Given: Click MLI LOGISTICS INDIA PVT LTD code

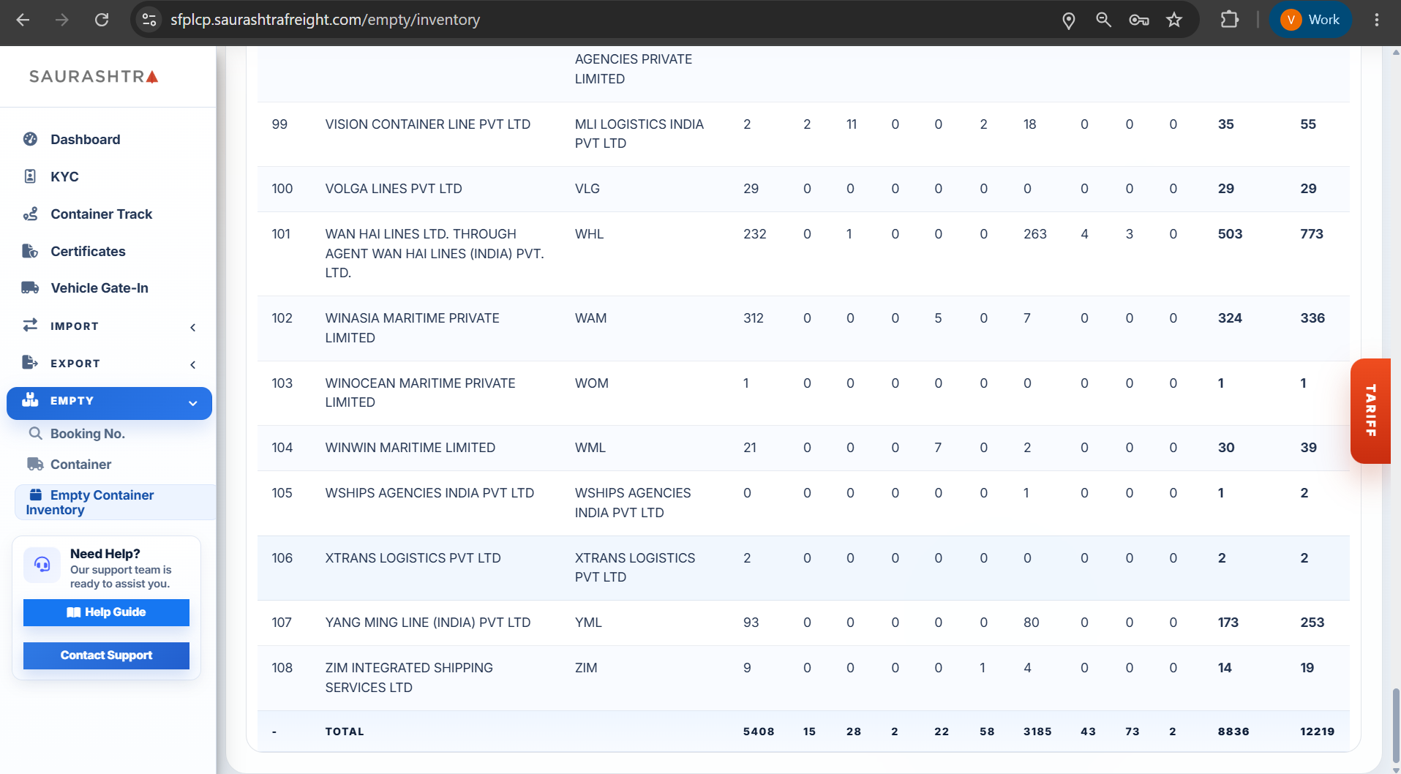Looking at the screenshot, I should click(x=639, y=134).
